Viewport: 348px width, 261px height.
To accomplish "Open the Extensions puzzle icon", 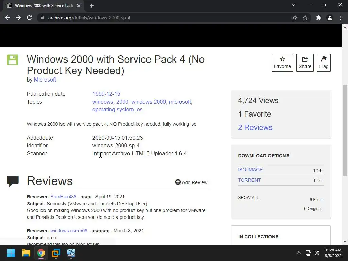I will click(x=319, y=18).
